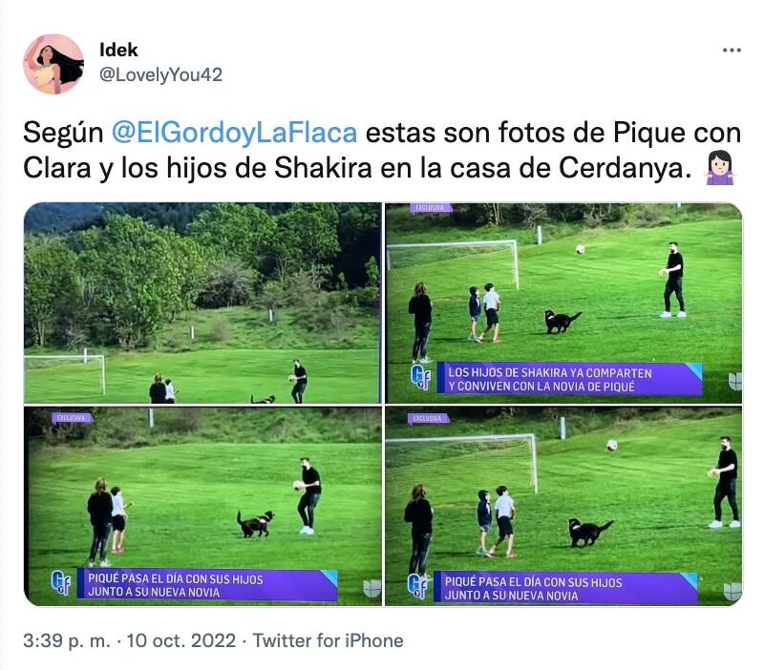Open the @LovelyYou42 handle
The height and width of the screenshot is (670, 764).
point(160,74)
